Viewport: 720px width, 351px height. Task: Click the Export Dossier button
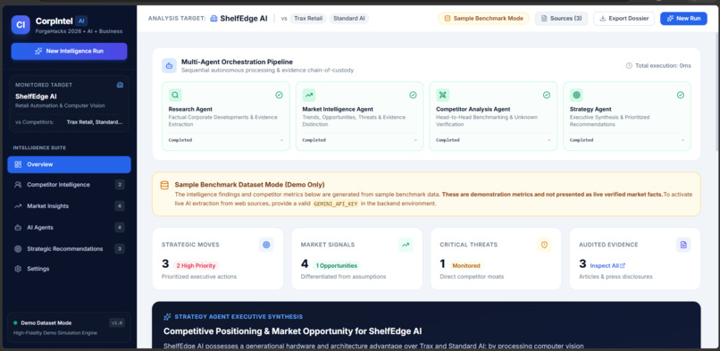[624, 19]
